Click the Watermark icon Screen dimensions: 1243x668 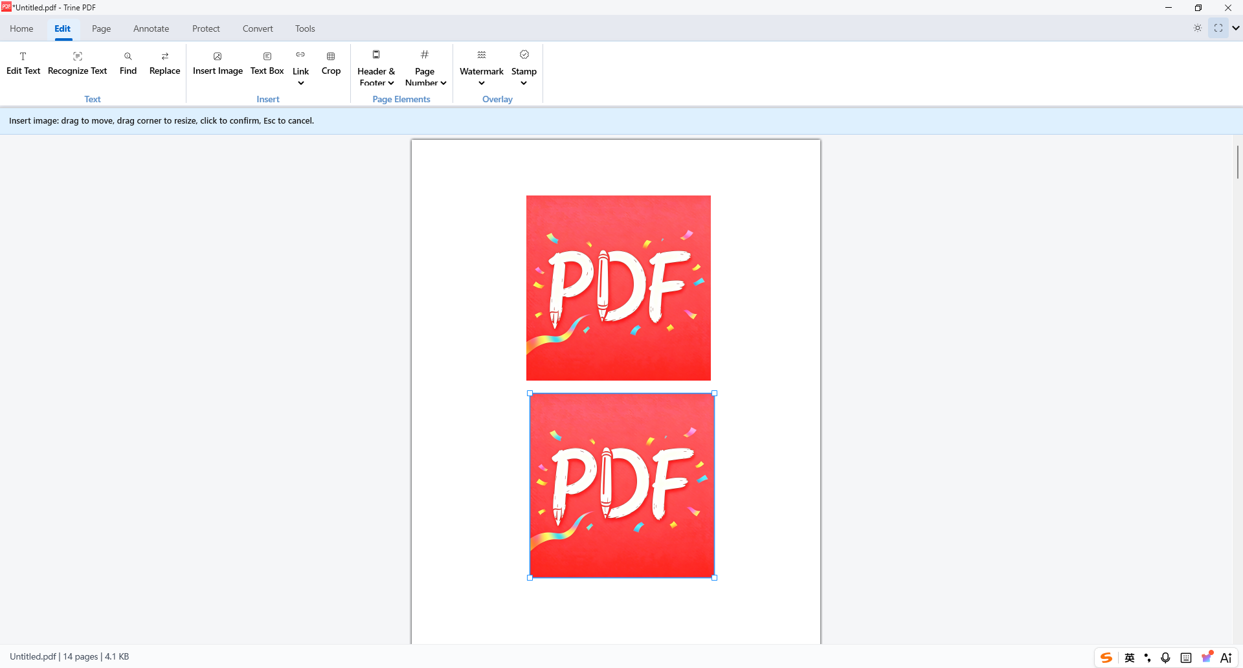[482, 55]
